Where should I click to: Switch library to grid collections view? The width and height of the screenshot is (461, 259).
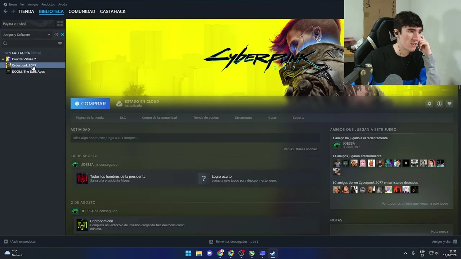pyautogui.click(x=60, y=23)
